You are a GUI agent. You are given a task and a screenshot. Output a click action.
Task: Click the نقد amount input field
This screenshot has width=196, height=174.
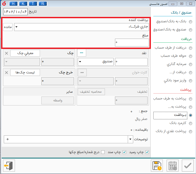tap(131, 62)
